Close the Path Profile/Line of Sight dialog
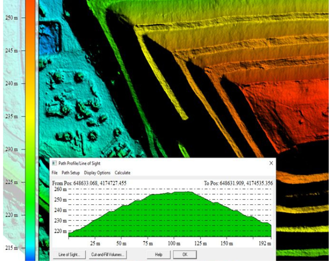 click(271, 163)
